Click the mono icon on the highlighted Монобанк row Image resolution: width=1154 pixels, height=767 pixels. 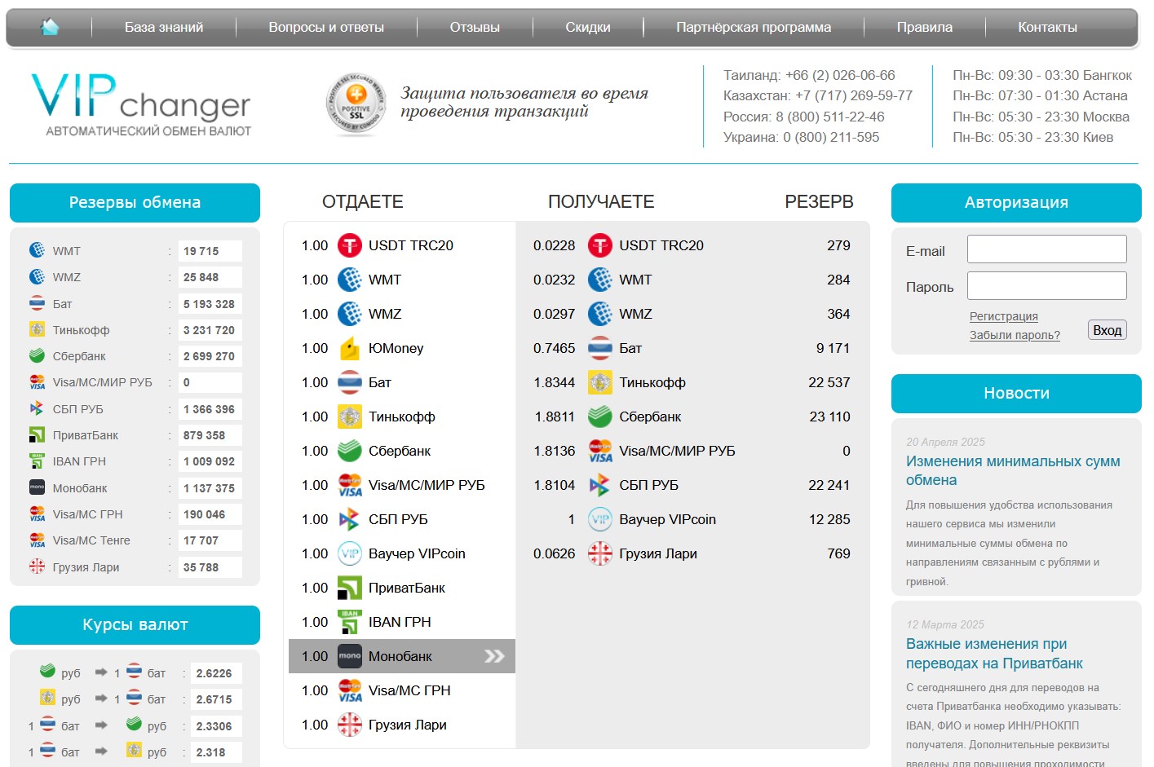[x=350, y=656]
